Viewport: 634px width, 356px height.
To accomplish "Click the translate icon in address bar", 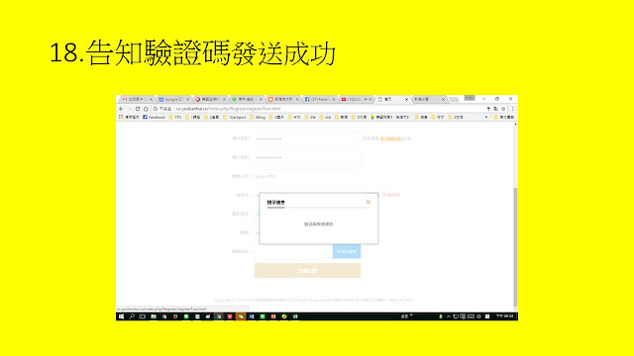I will point(495,109).
